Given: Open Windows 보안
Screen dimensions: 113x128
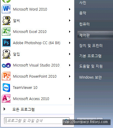Looking at the screenshot, I should (90, 77).
